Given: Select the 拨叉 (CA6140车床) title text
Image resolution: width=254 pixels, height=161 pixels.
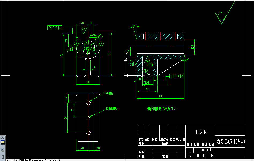Looking at the screenshot, I should (x=231, y=141).
